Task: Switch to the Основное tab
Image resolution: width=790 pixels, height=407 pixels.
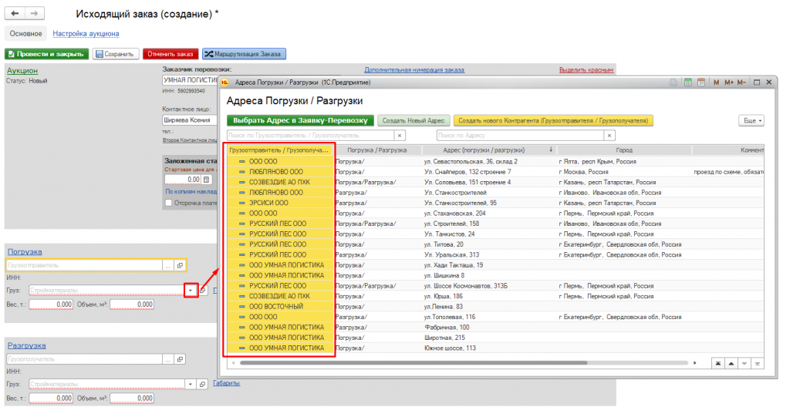Action: (x=25, y=34)
